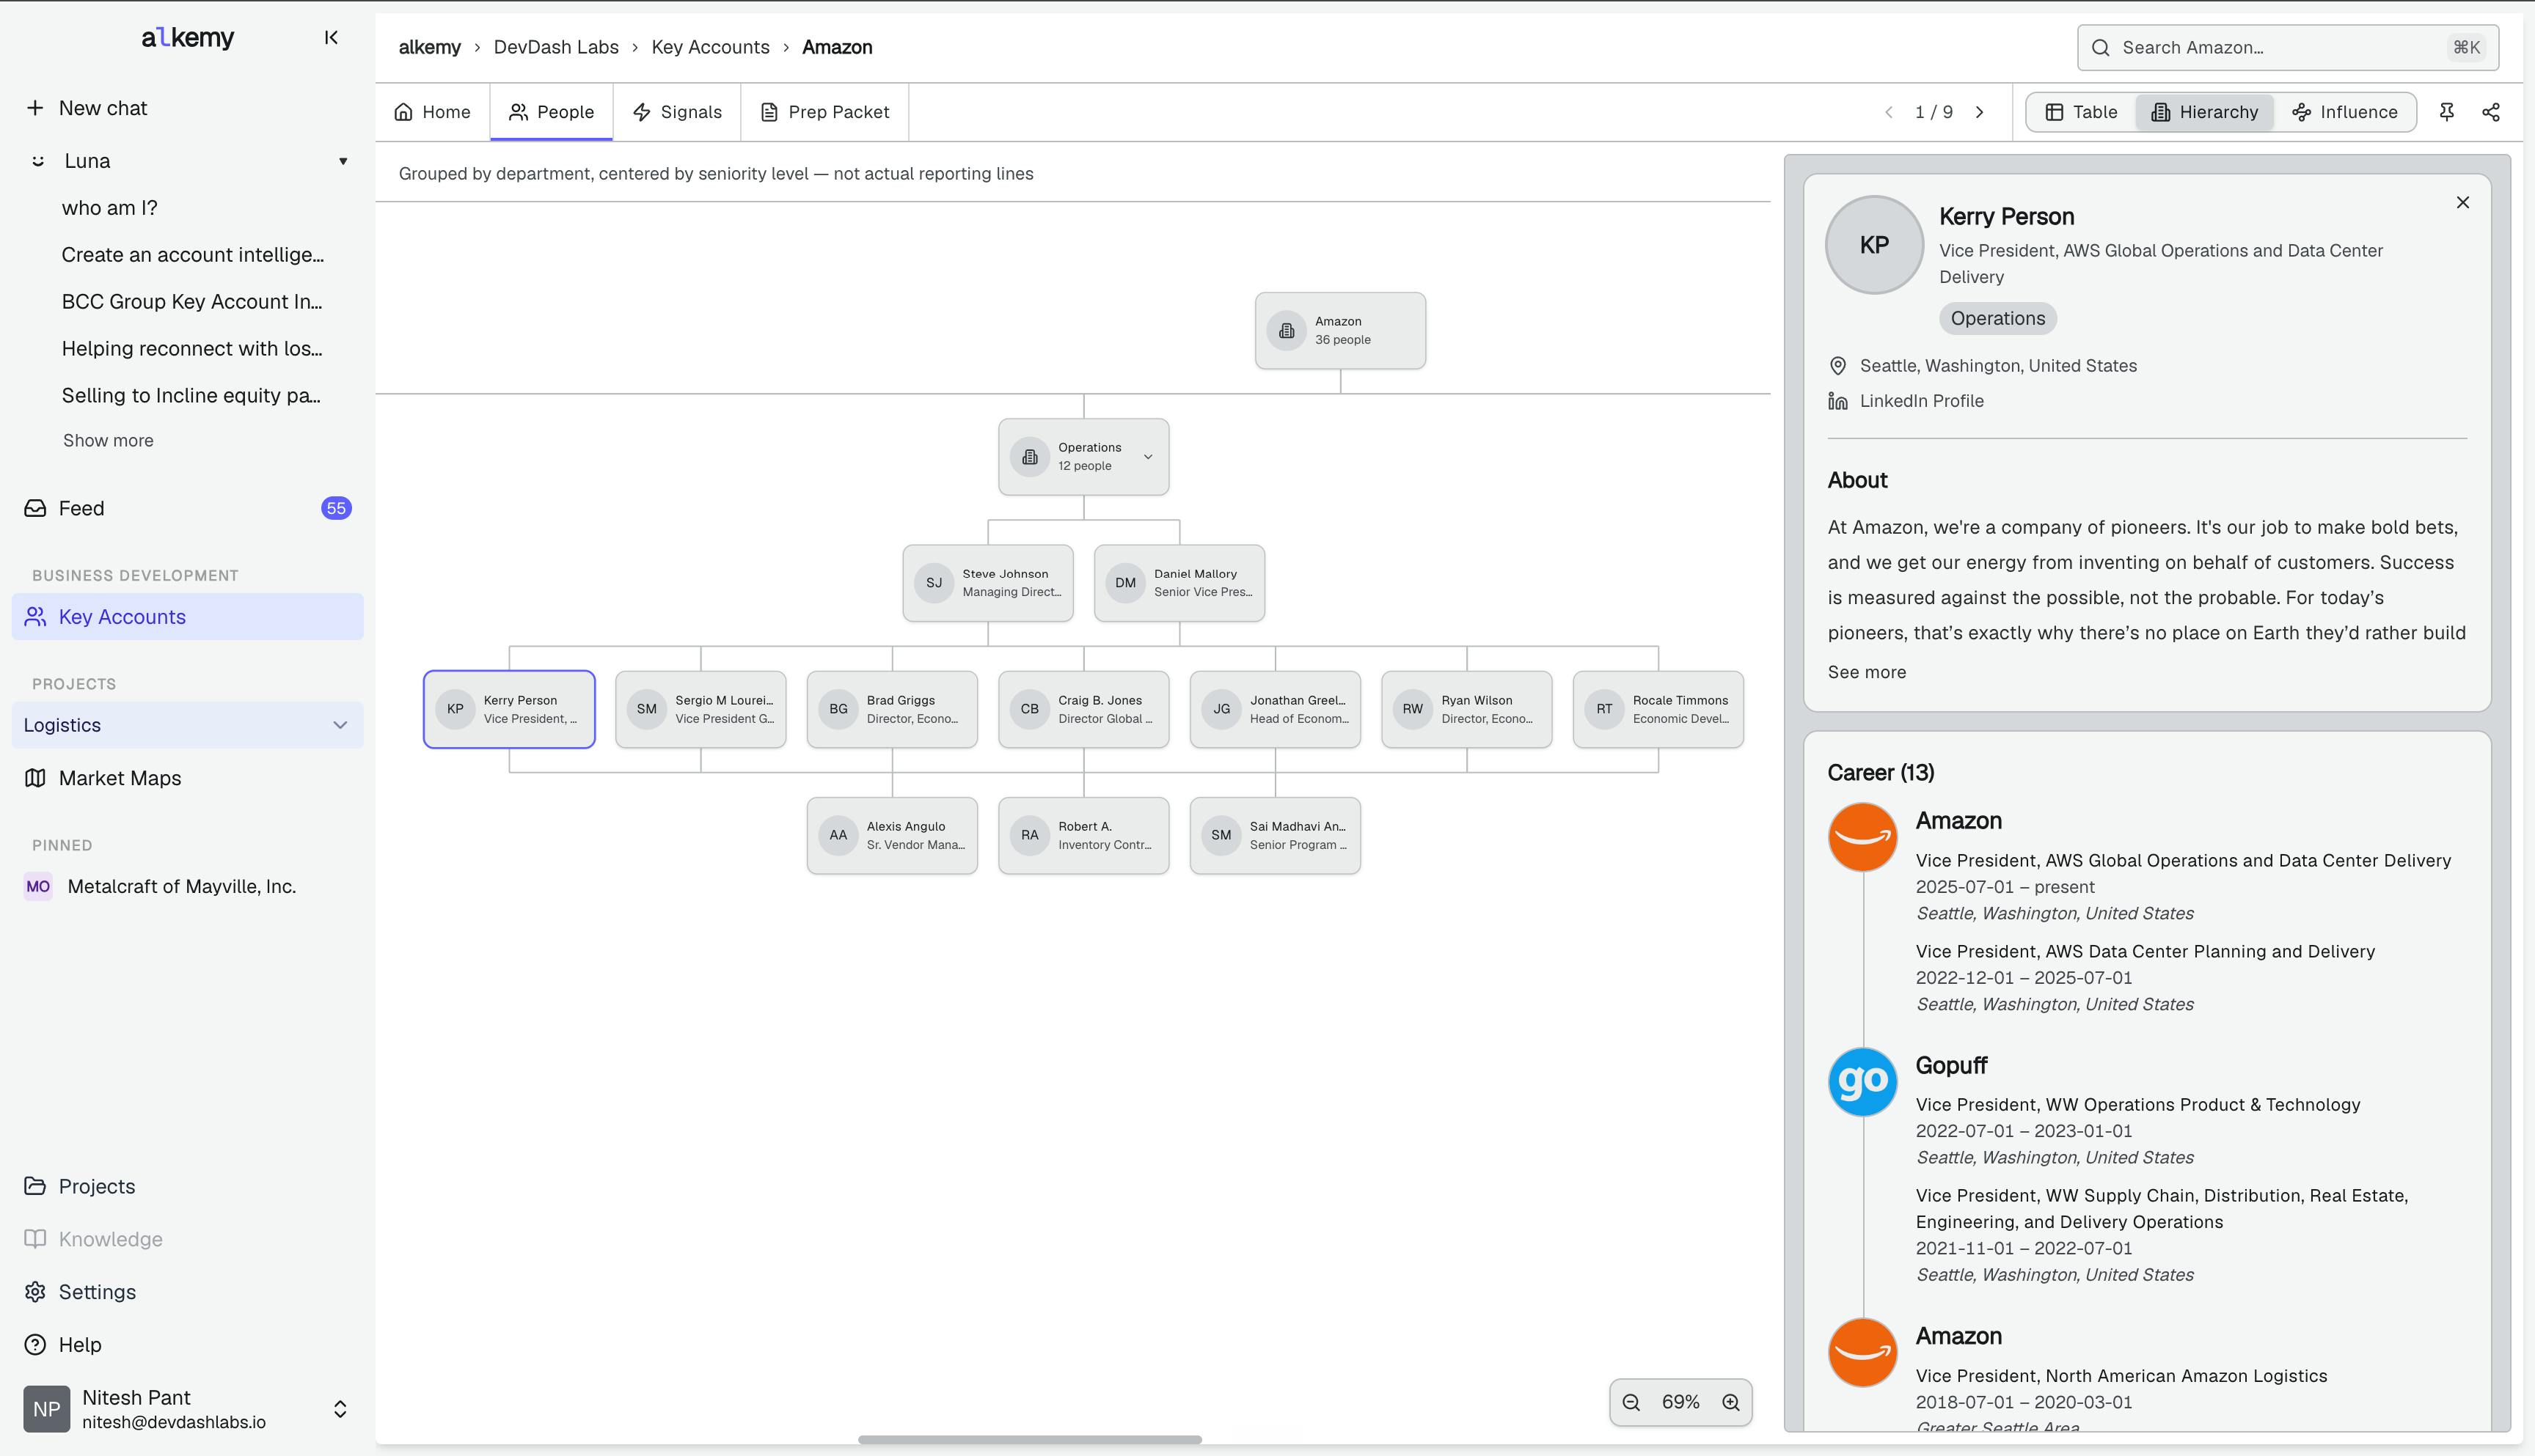This screenshot has height=1456, width=2535.
Task: Go to next page arrow
Action: tap(1979, 112)
